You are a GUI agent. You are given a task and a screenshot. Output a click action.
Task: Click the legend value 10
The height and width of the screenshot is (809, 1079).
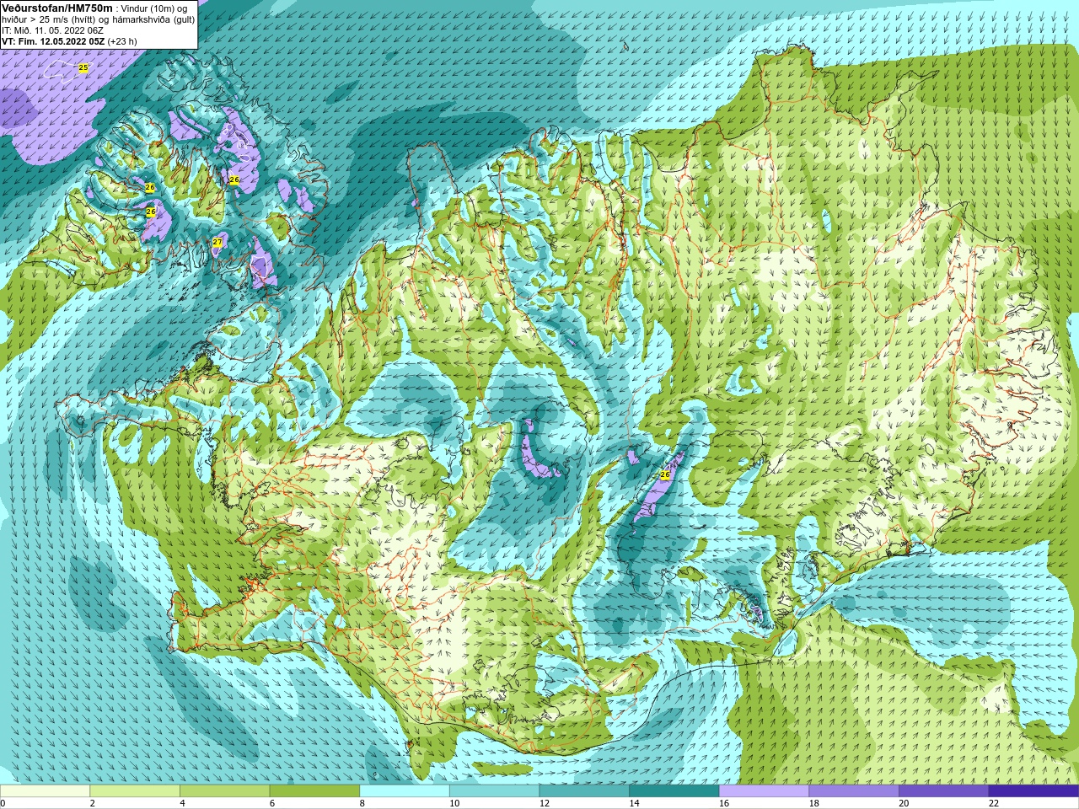point(454,803)
